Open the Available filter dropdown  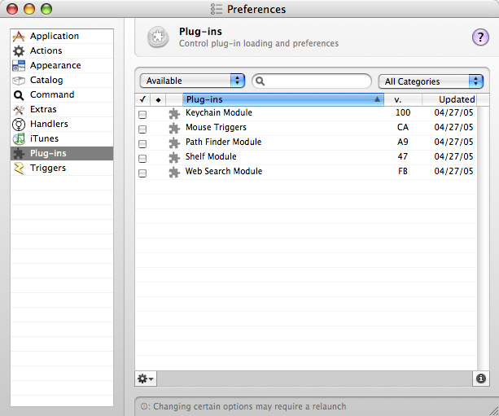tap(192, 81)
